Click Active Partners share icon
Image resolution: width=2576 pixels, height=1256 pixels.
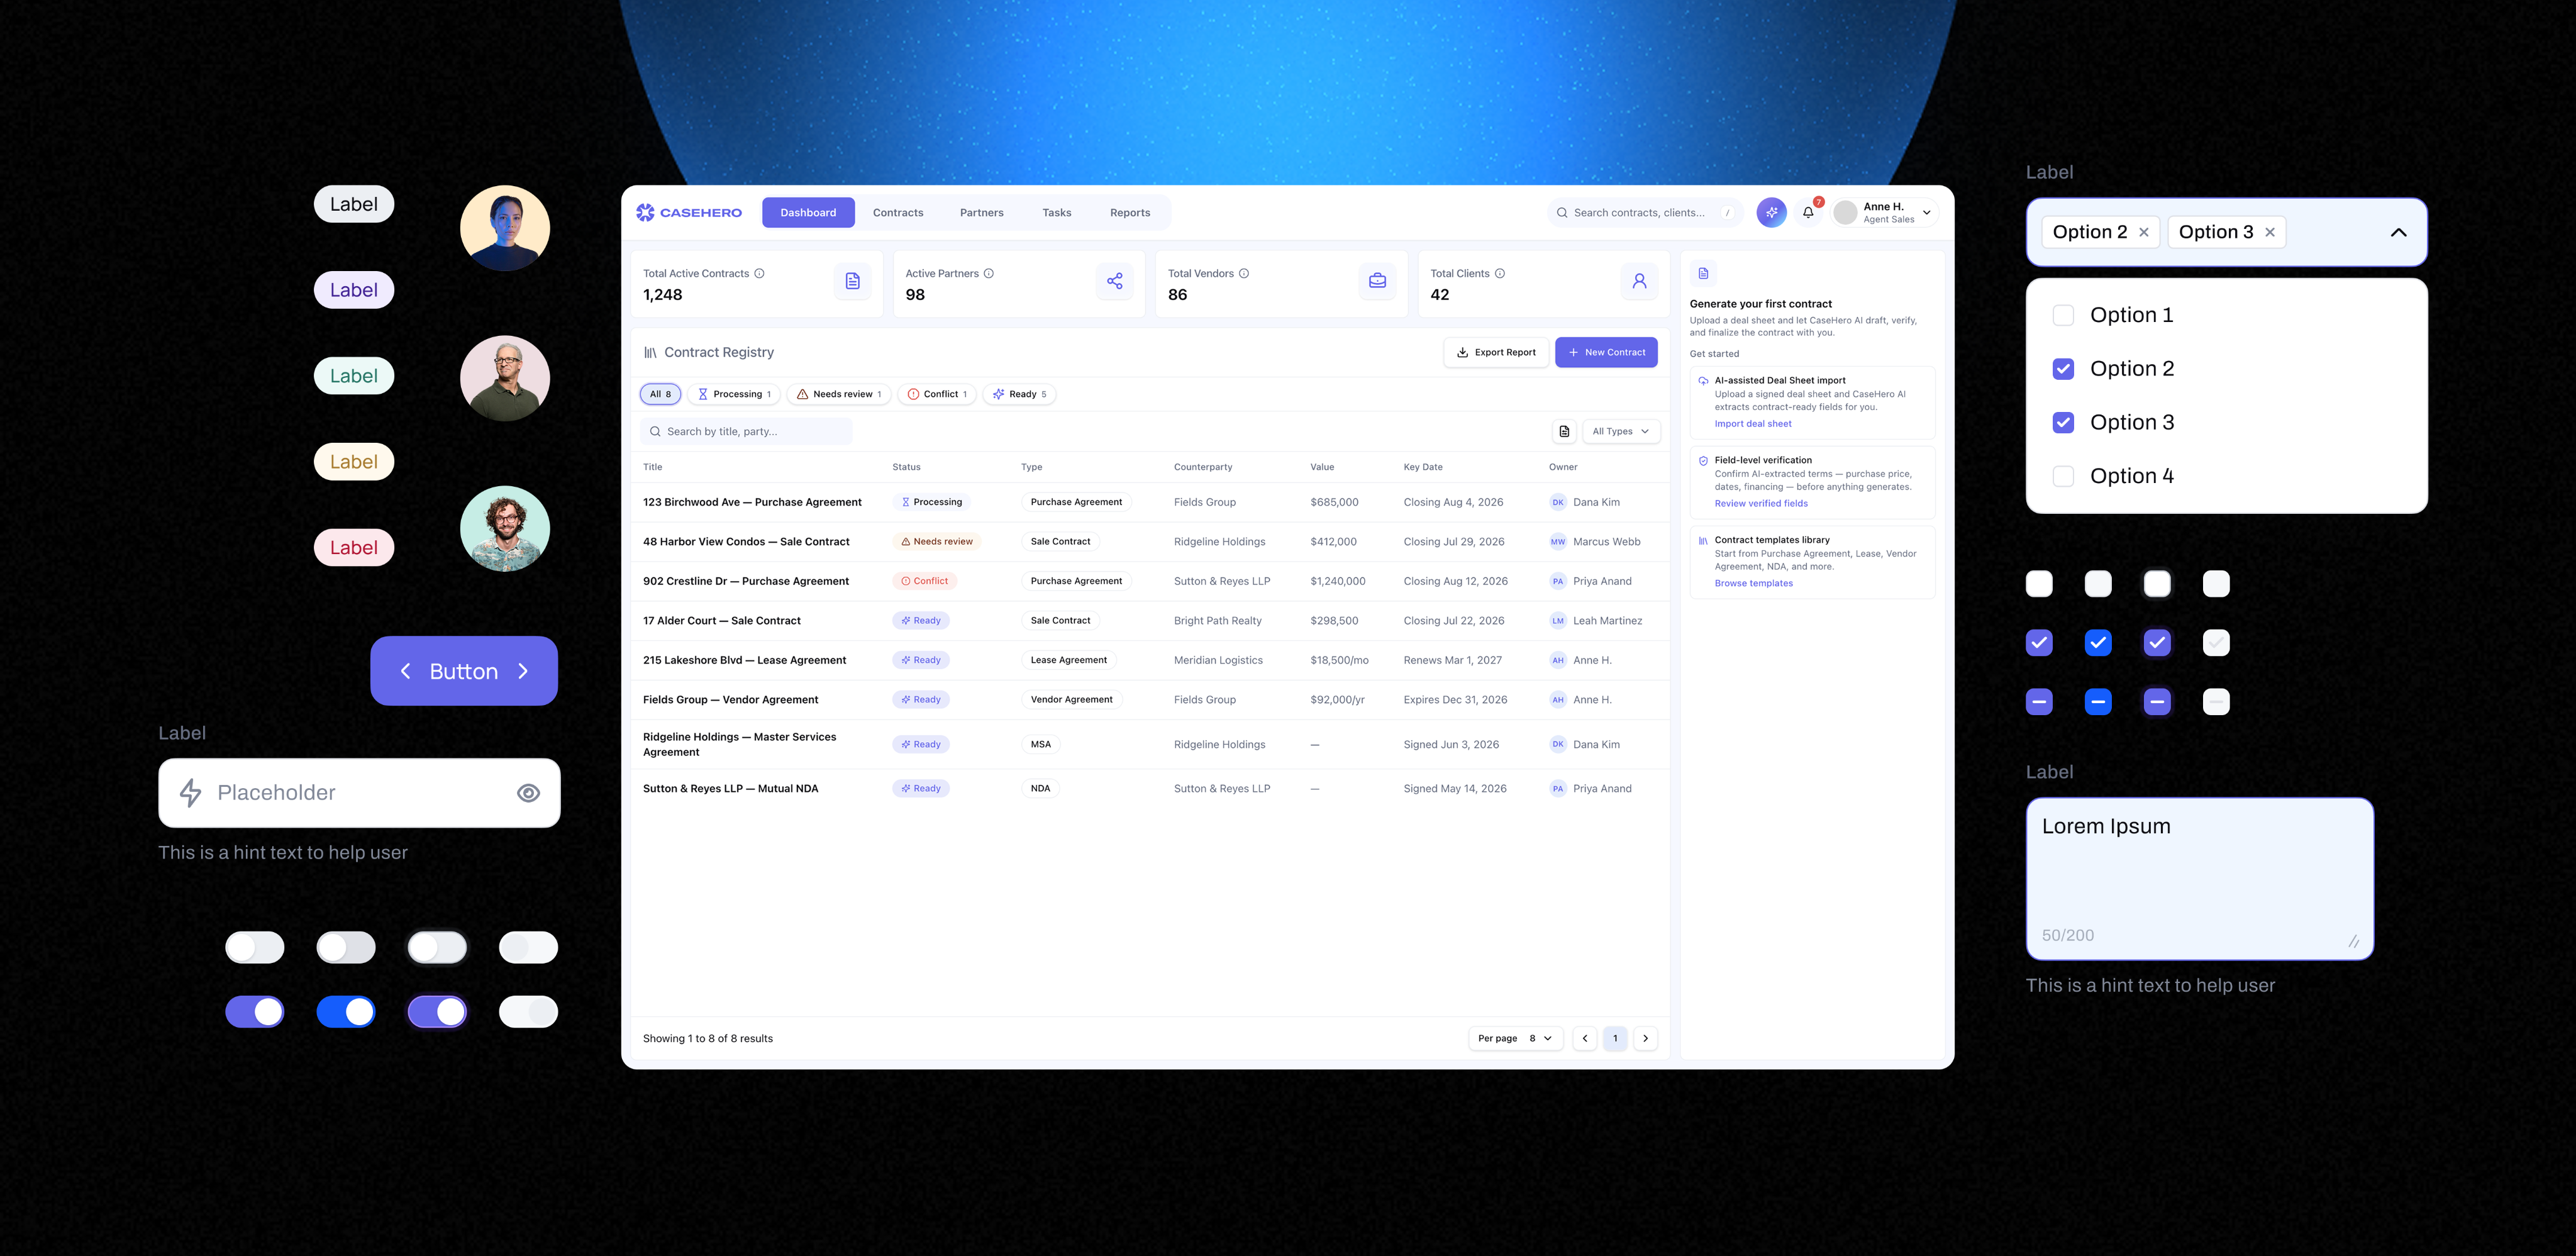coord(1115,281)
